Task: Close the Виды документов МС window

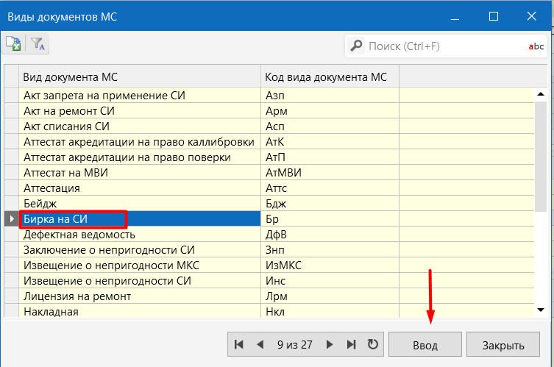Action: point(531,16)
